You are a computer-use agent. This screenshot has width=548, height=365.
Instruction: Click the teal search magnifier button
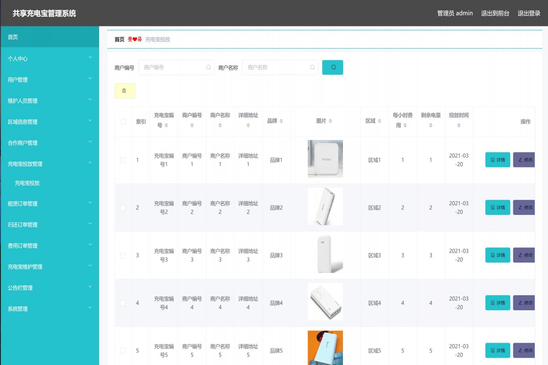[332, 67]
